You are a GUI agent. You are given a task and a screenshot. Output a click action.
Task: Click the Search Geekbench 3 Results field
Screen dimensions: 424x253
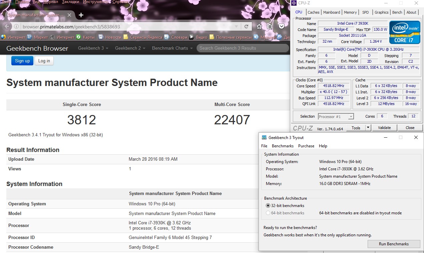[242, 48]
